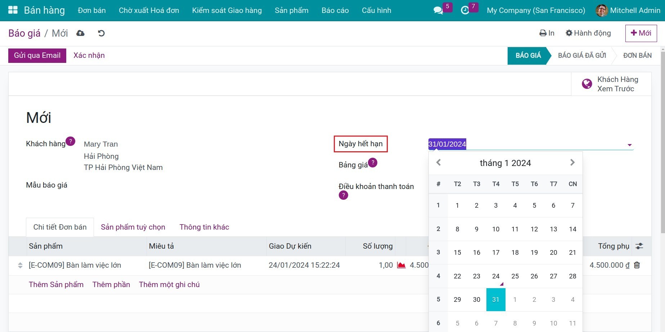Screen dimensions: 665x332
Task: Select day 24 in the calendar
Action: pyautogui.click(x=496, y=276)
